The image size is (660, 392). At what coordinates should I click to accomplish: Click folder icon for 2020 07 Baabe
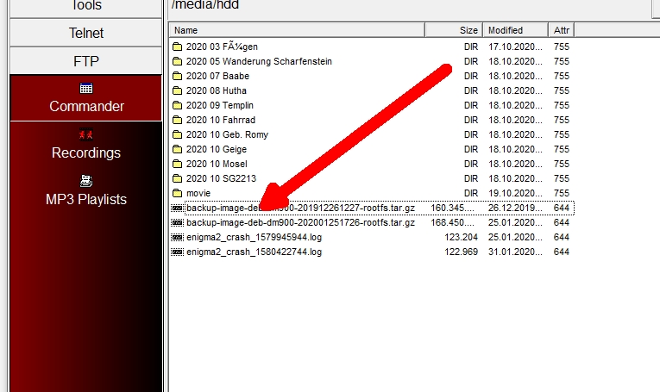coord(177,76)
